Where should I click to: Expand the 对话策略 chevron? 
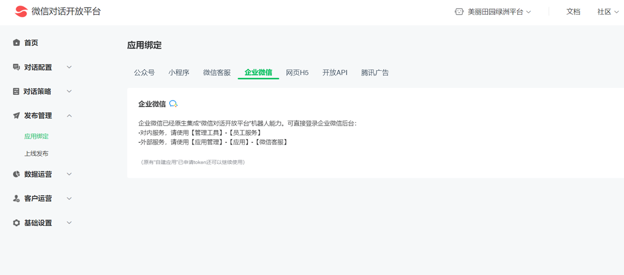tap(69, 92)
